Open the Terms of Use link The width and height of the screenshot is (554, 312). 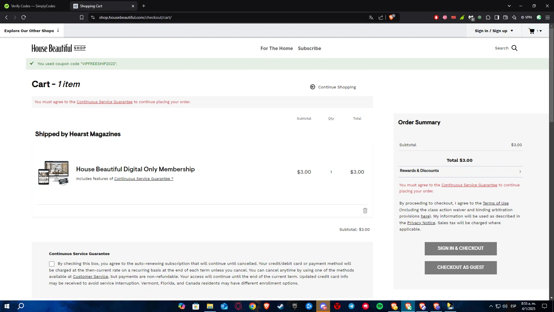(496, 203)
